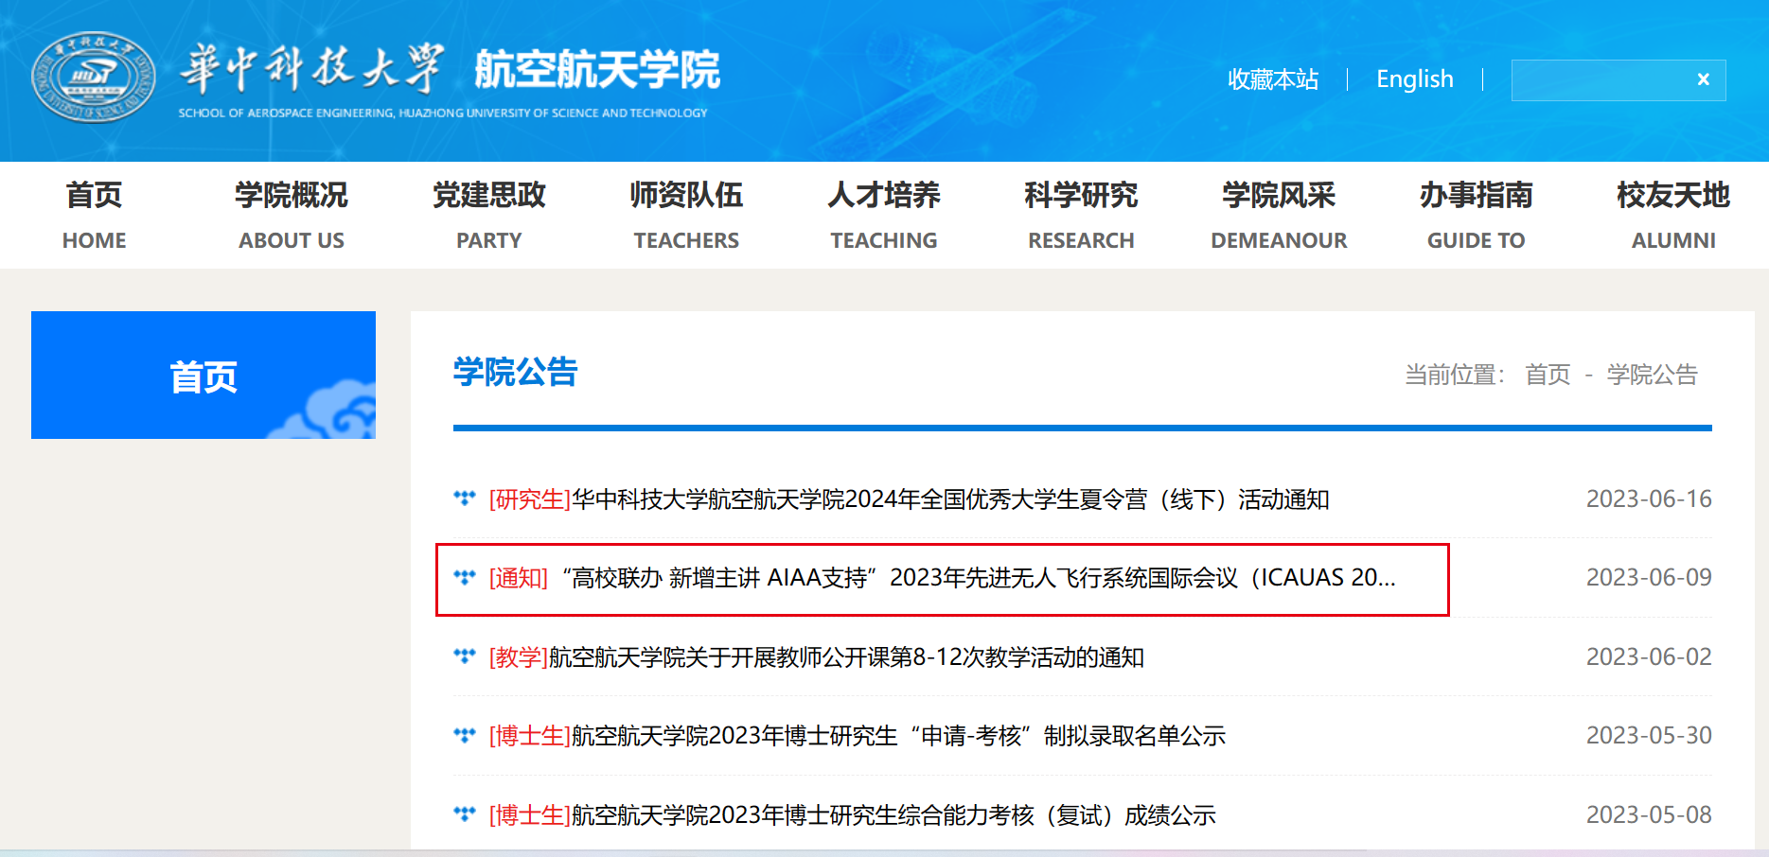Open 博士研究生申请-考核拟录取名单公示
The height and width of the screenshot is (857, 1769).
click(857, 735)
